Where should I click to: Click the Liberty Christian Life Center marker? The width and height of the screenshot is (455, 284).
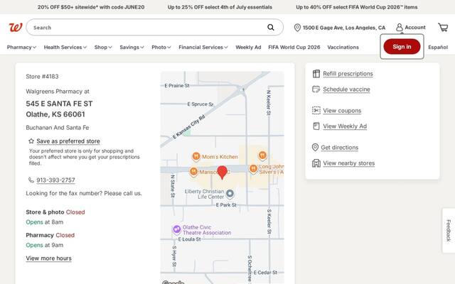[x=230, y=193]
